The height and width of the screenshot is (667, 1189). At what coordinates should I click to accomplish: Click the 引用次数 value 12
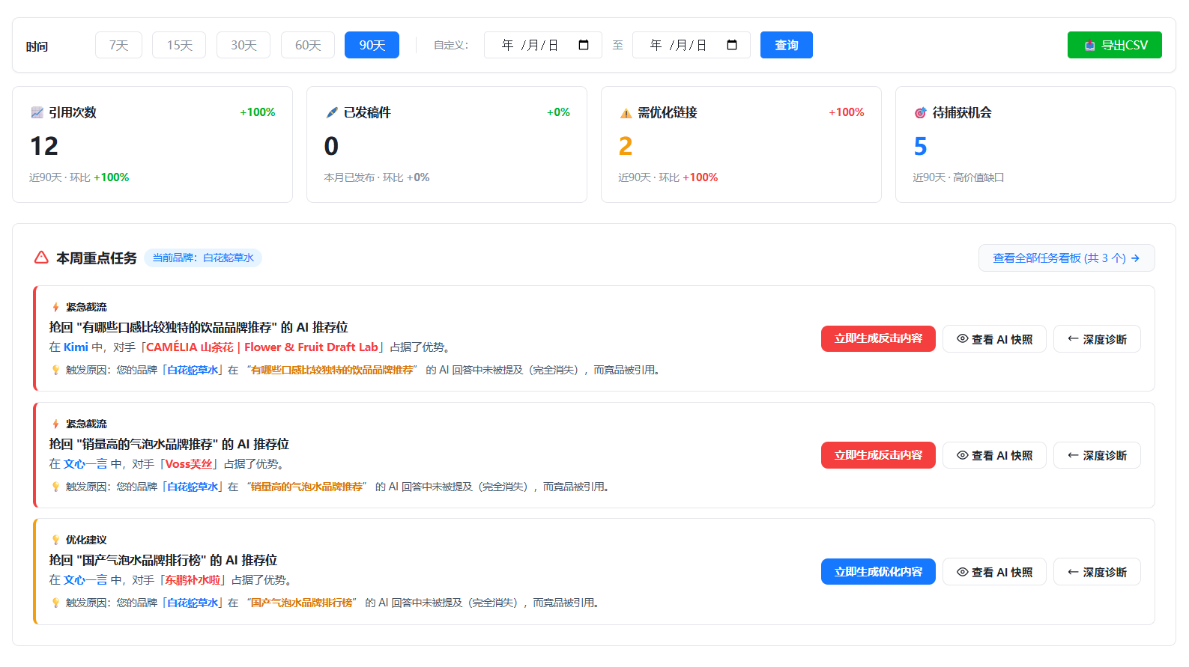click(x=44, y=146)
